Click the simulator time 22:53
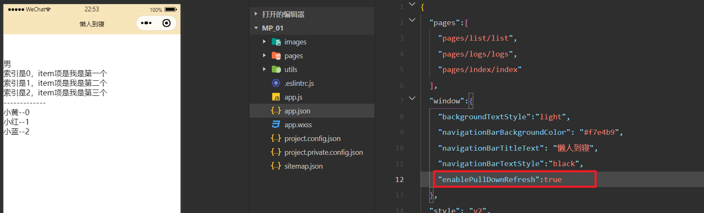 point(92,9)
